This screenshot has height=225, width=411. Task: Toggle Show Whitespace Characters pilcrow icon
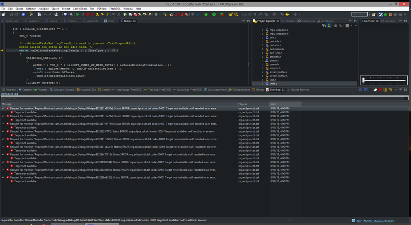coord(255,14)
